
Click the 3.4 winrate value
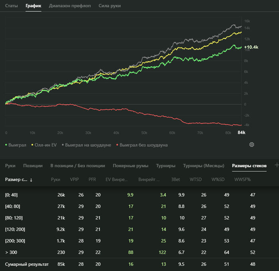163,195
